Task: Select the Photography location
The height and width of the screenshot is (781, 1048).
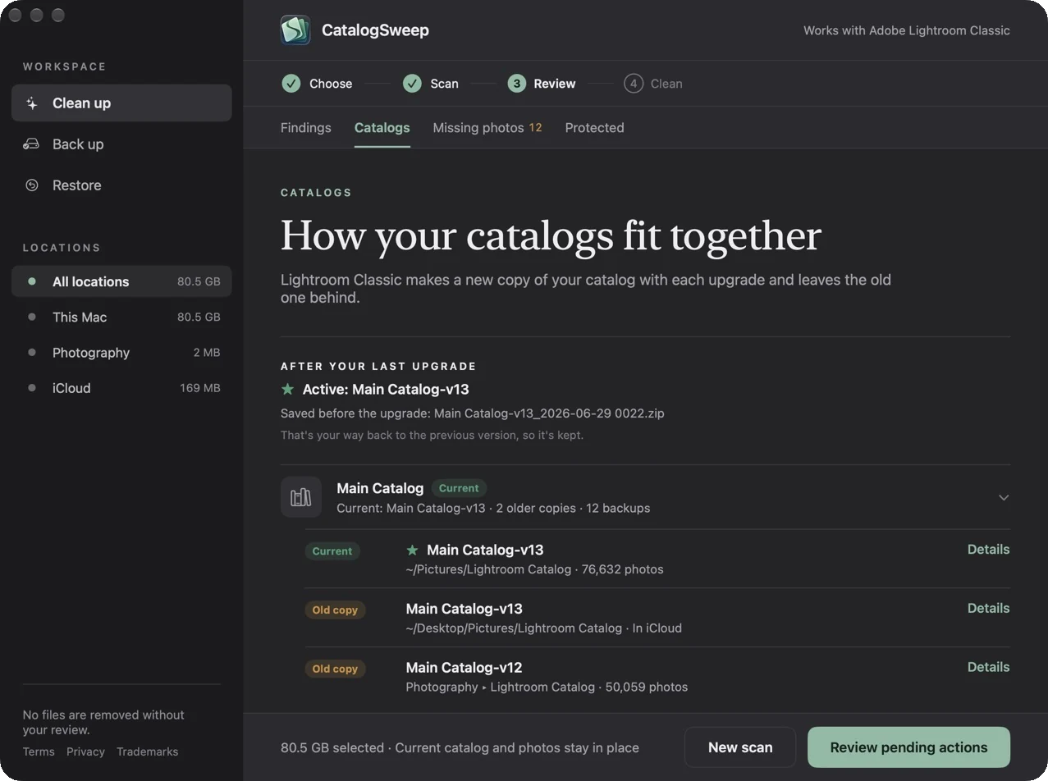Action: pyautogui.click(x=121, y=353)
